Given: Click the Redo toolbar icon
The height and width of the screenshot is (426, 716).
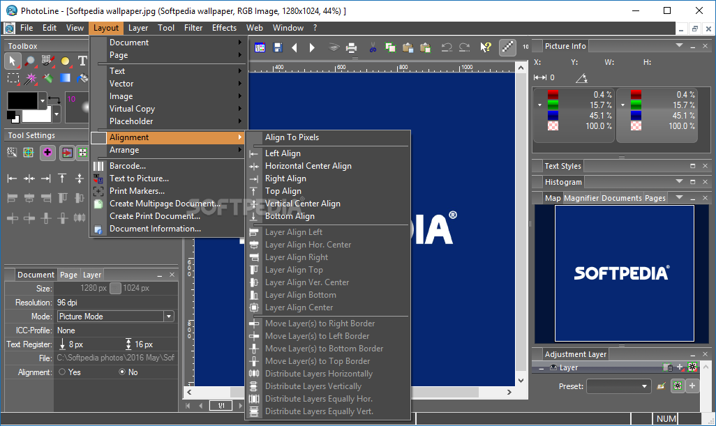Looking at the screenshot, I should [464, 47].
